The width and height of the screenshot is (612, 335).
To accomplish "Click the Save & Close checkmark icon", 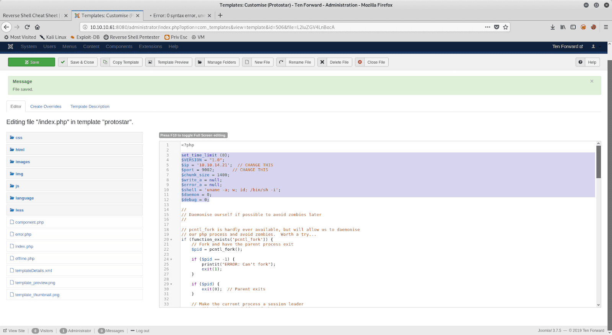I will [63, 62].
